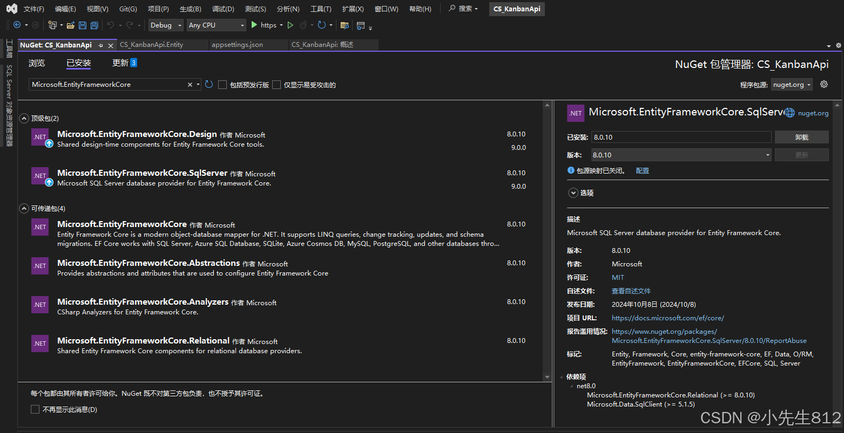
Task: Open the Git(G) menu
Action: 128,9
